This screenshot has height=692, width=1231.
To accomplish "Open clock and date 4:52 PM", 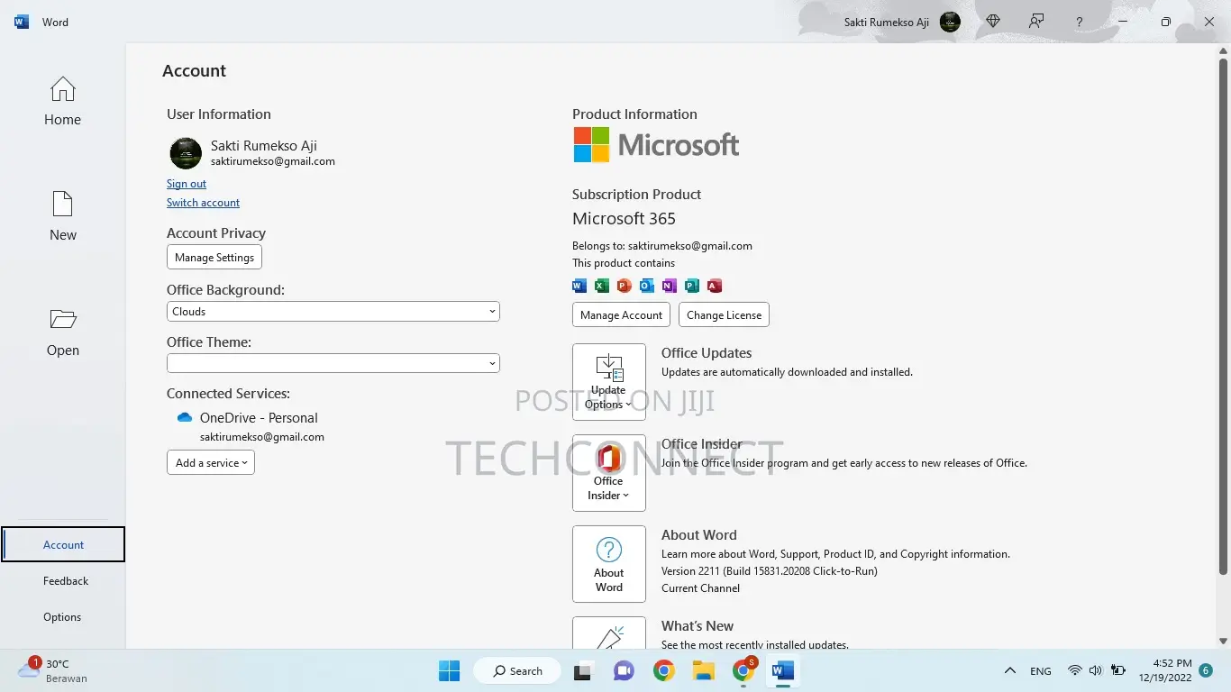I will [1165, 670].
